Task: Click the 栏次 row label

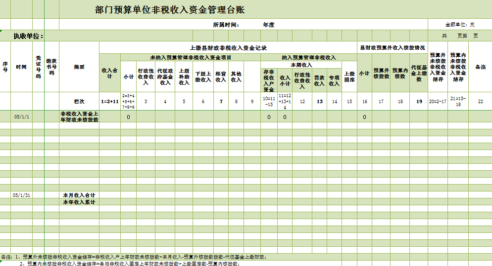Action: pyautogui.click(x=79, y=101)
